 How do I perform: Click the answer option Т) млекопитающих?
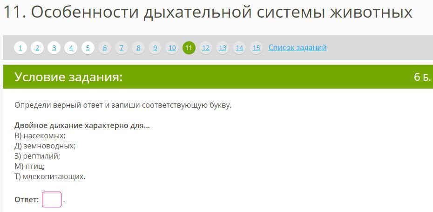[50, 177]
